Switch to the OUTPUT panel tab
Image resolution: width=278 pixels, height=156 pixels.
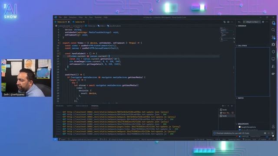(x=69, y=106)
